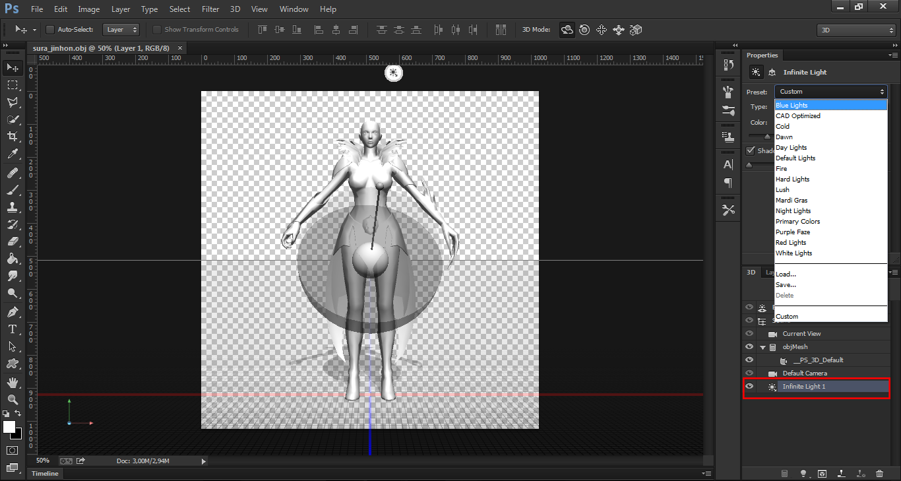The width and height of the screenshot is (901, 481).
Task: Pick the Dodge tool
Action: click(13, 293)
